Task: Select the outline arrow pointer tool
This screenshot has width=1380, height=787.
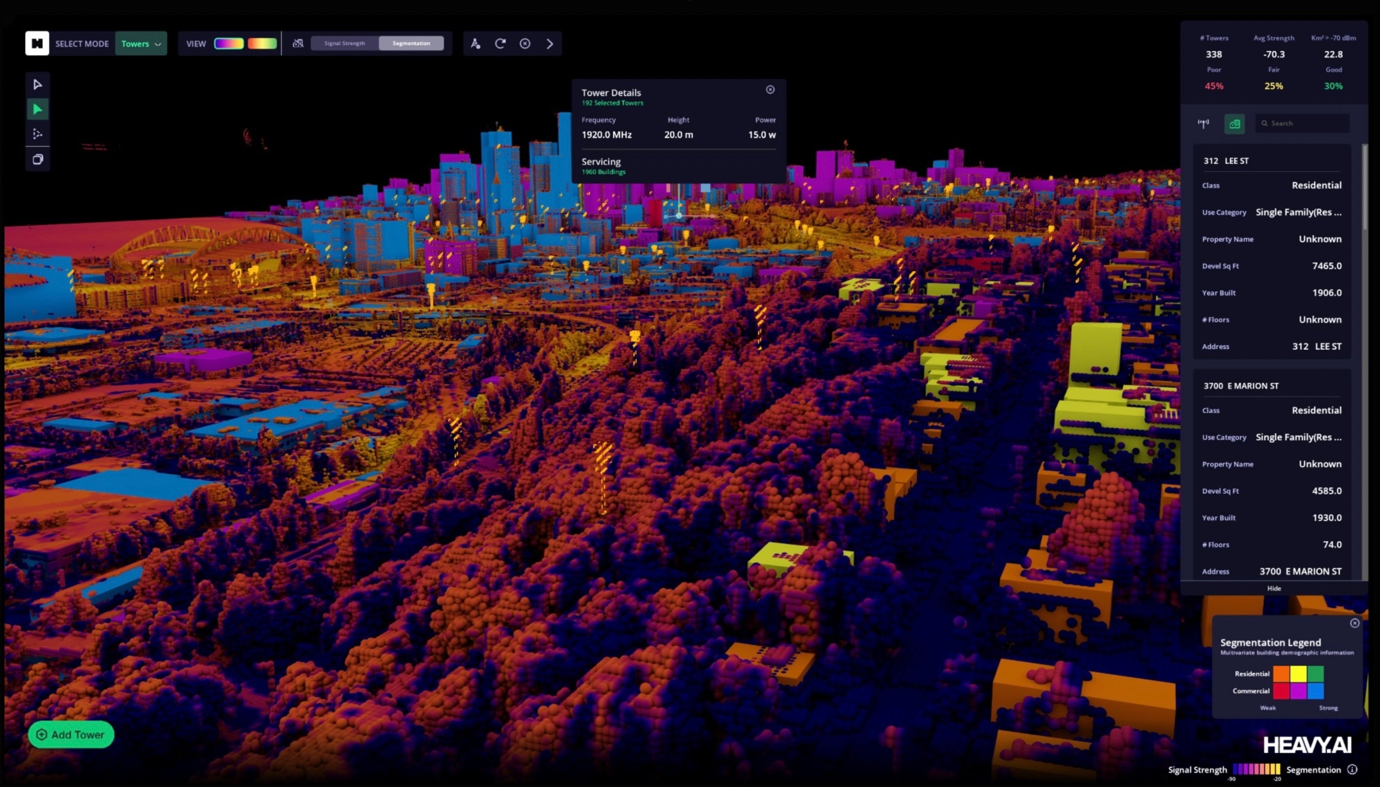Action: pos(37,84)
